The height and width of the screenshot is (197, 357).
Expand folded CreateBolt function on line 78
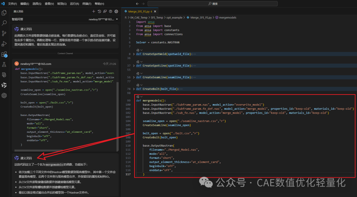tap(134, 89)
